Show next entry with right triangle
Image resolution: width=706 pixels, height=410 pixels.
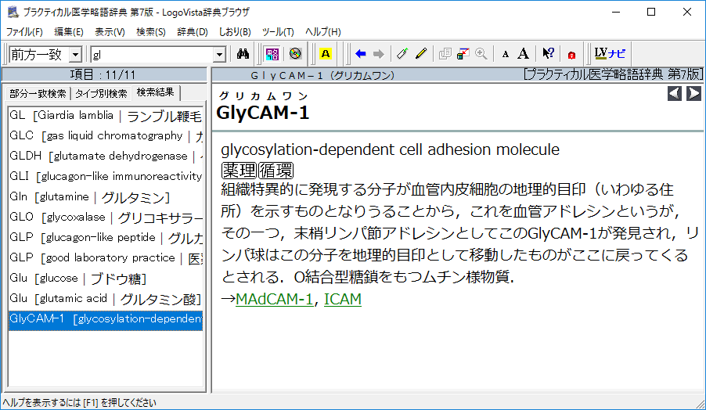click(693, 94)
